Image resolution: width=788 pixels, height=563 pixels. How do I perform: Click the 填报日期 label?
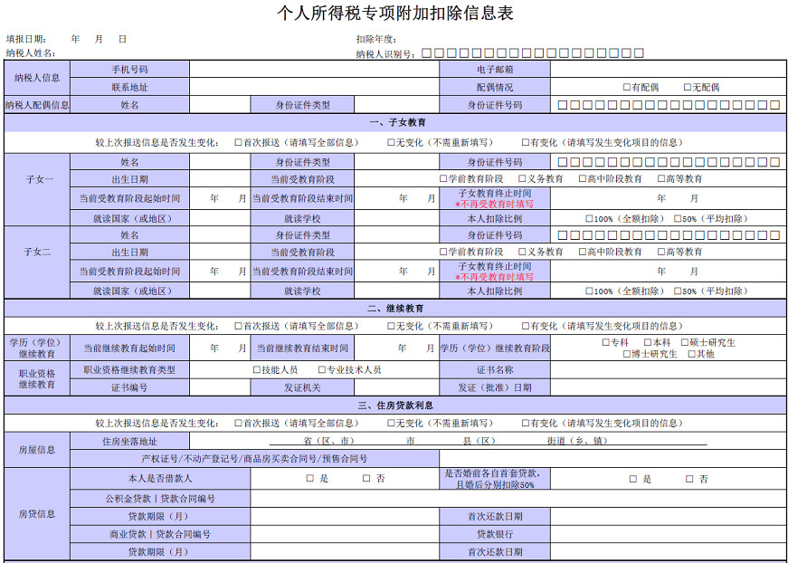click(x=26, y=39)
